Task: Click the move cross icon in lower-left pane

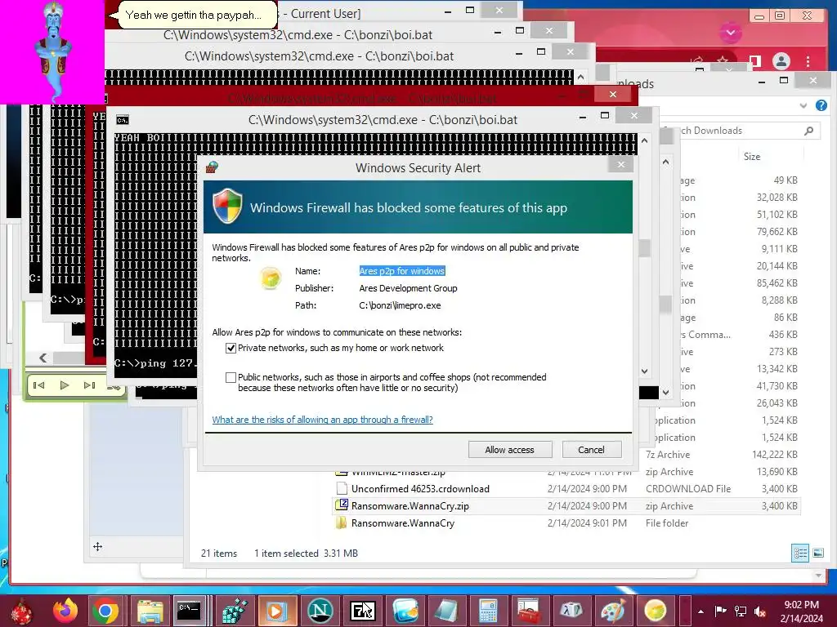Action: tap(98, 546)
